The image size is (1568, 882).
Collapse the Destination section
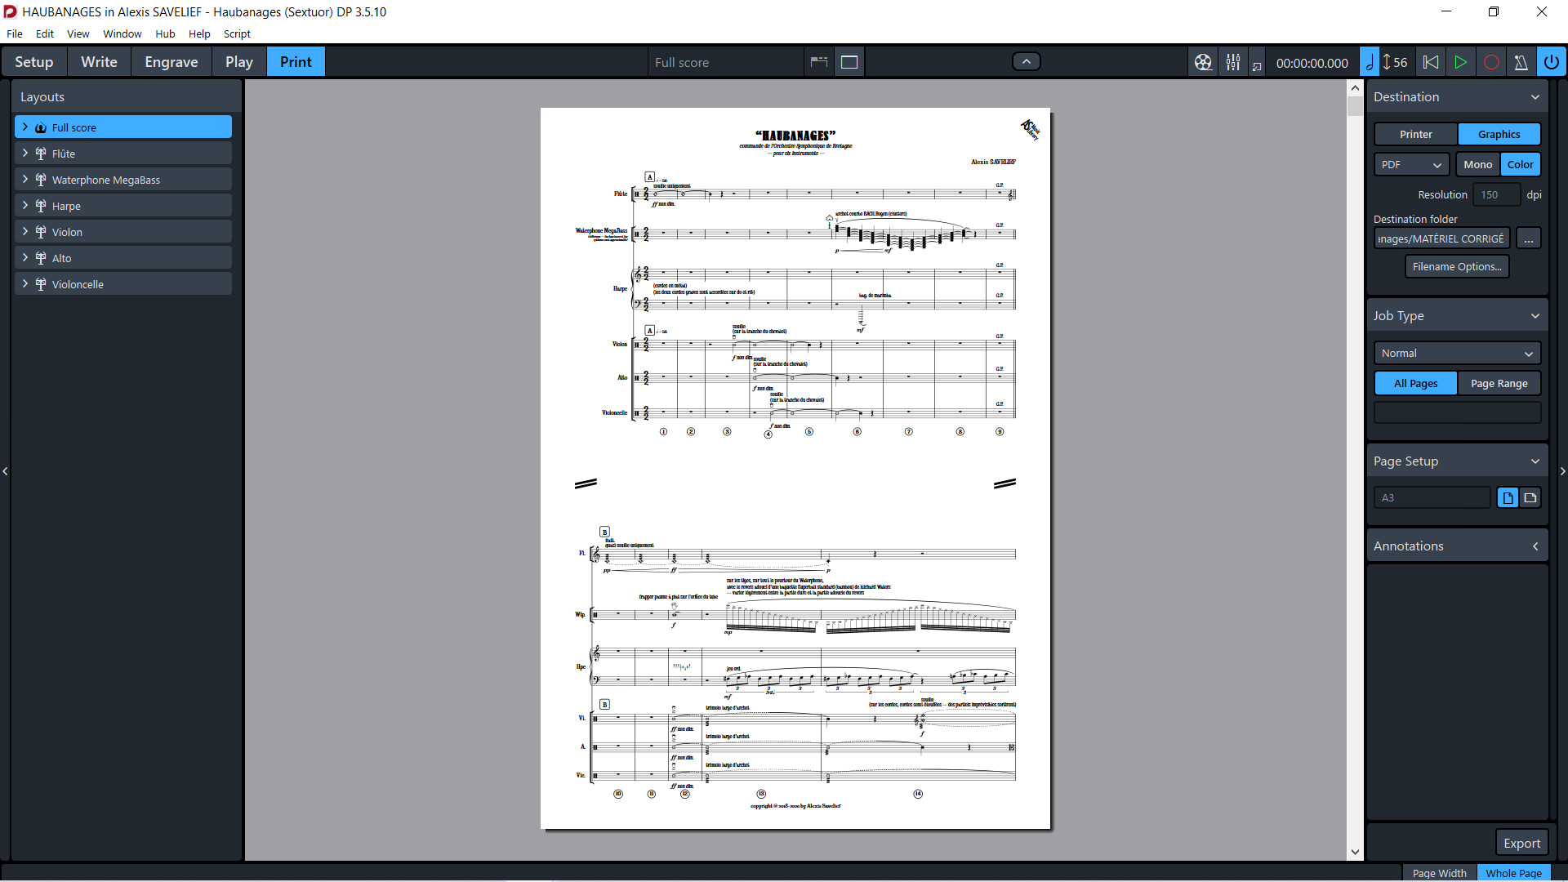click(1535, 96)
